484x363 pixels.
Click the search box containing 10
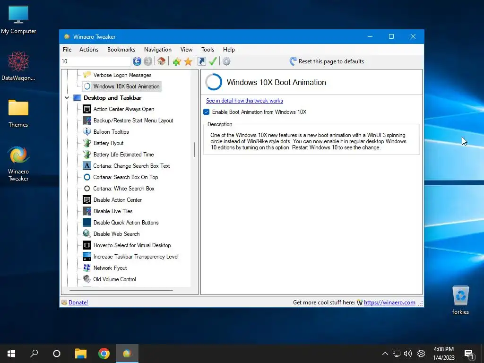pyautogui.click(x=95, y=61)
